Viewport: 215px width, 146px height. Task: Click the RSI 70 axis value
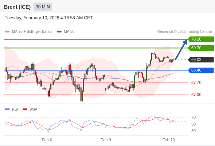point(193,117)
